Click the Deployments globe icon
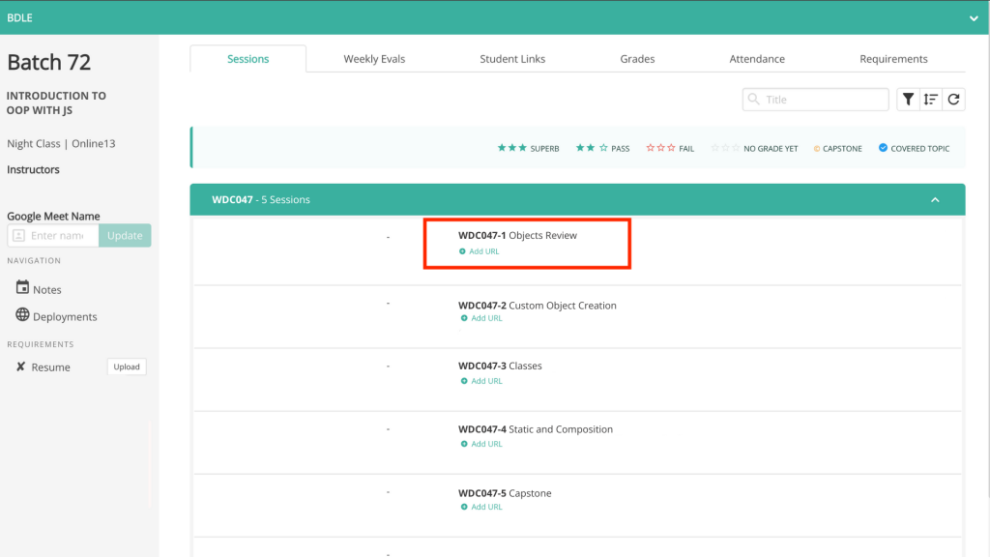The image size is (990, 557). point(22,315)
